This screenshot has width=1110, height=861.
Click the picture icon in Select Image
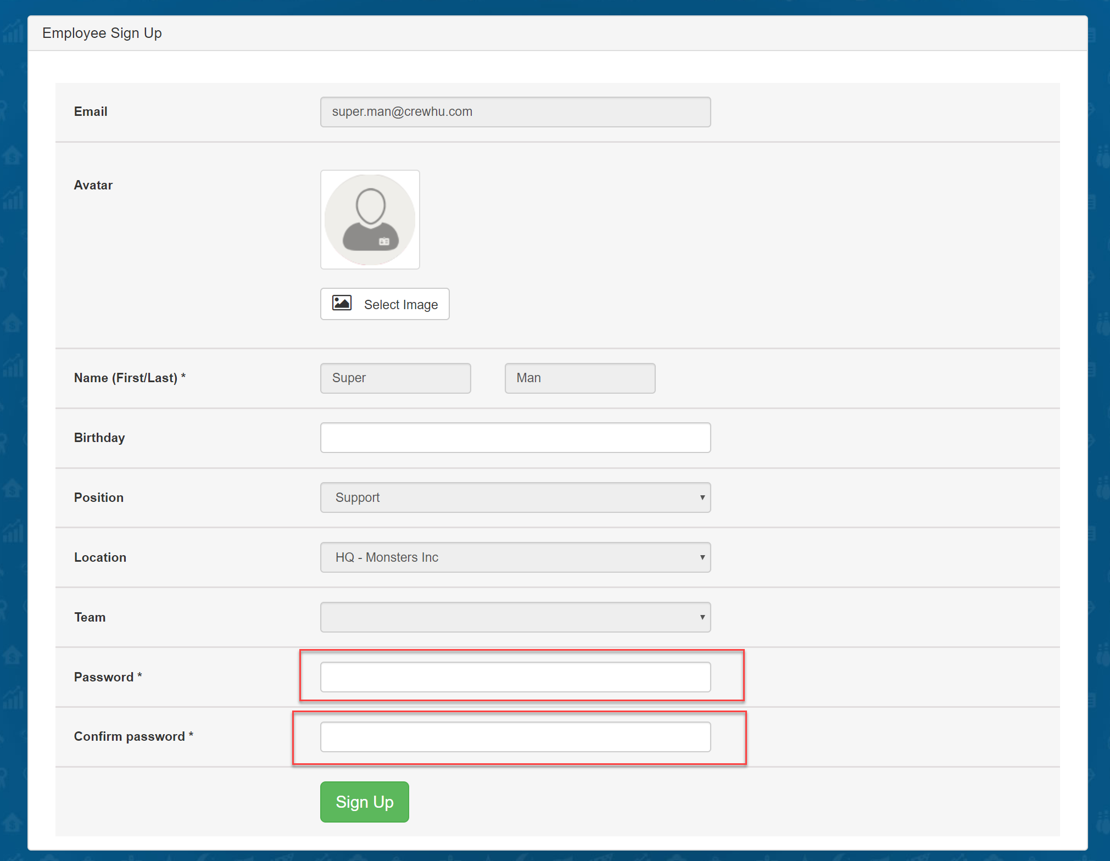tap(342, 303)
